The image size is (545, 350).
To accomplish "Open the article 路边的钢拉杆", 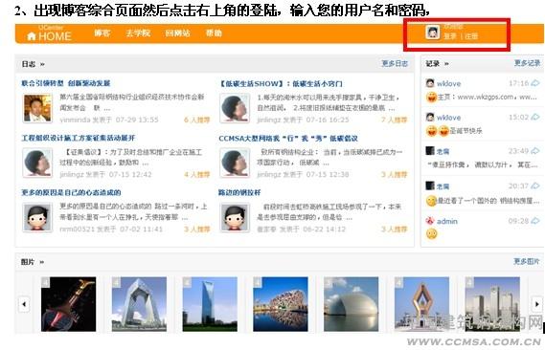I will (239, 192).
